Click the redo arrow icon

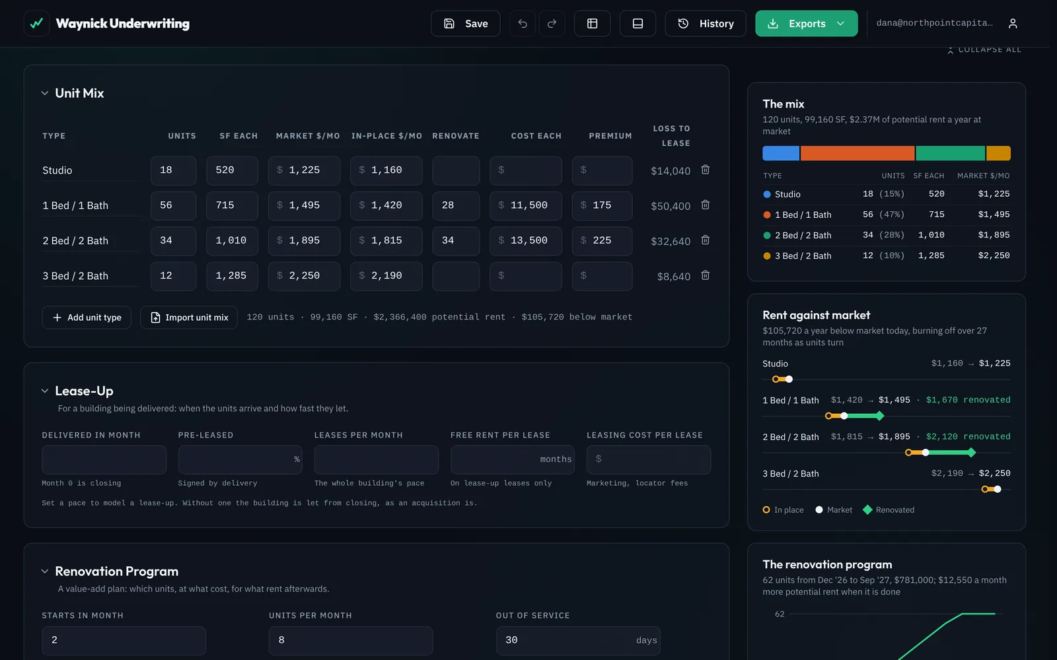(x=552, y=24)
